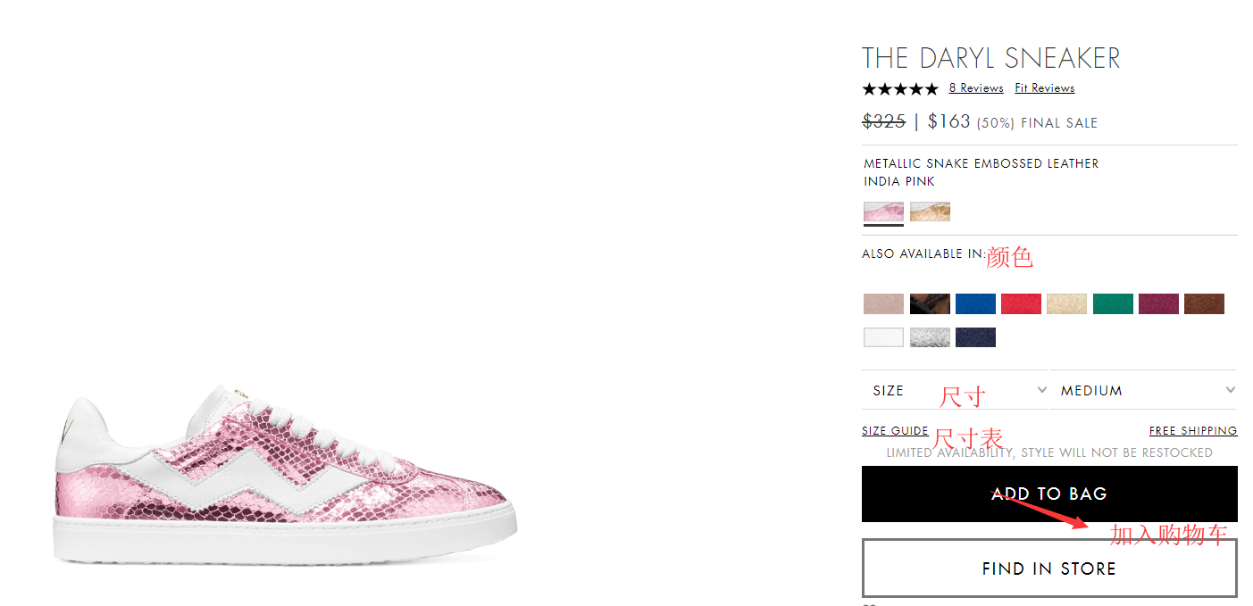1253x606 pixels.
Task: Select the brown color swatch
Action: 1204,303
